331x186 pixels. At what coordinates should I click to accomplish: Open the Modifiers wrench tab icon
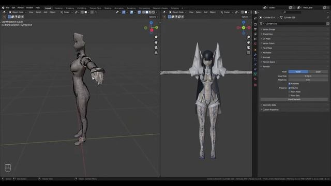(255, 55)
